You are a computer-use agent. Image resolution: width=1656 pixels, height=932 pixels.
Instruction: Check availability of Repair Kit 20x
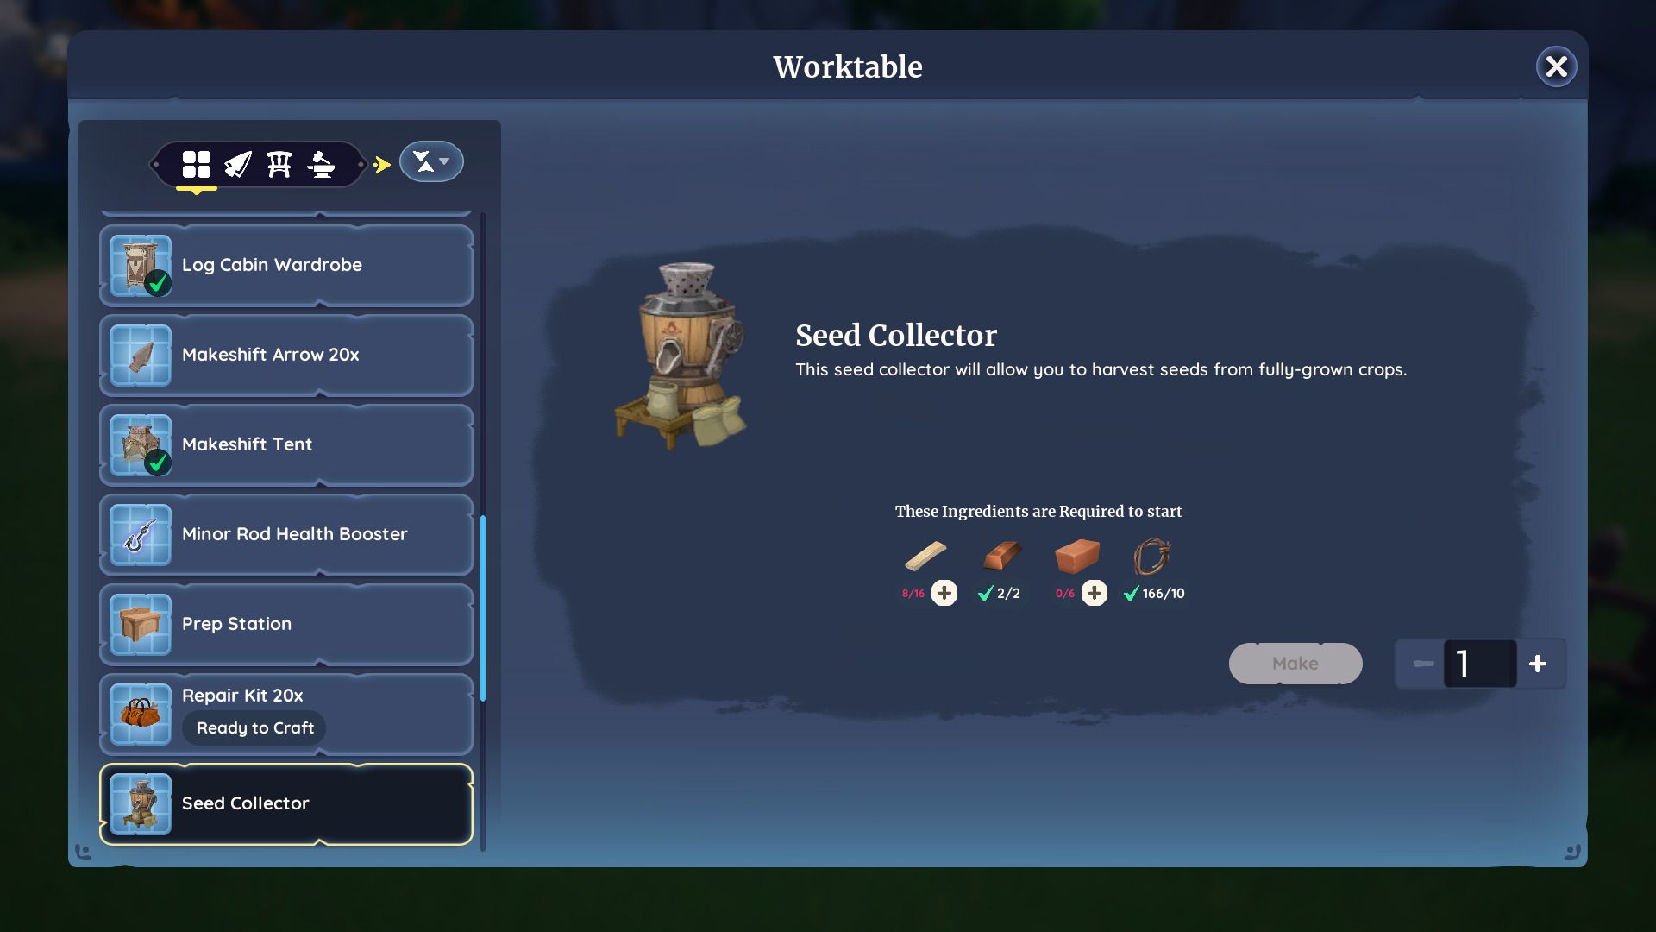click(x=285, y=711)
